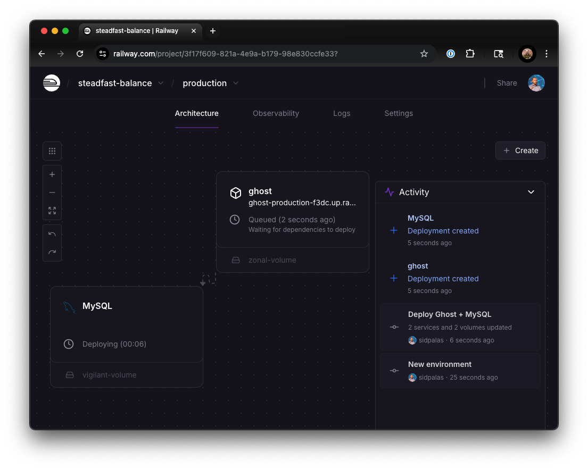588x469 pixels.
Task: Select the ghost service card title
Action: tap(260, 191)
